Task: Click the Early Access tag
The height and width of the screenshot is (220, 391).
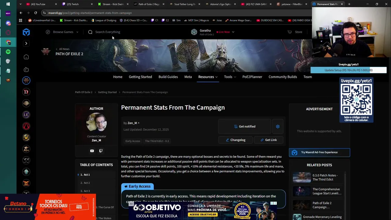Action: point(133,141)
